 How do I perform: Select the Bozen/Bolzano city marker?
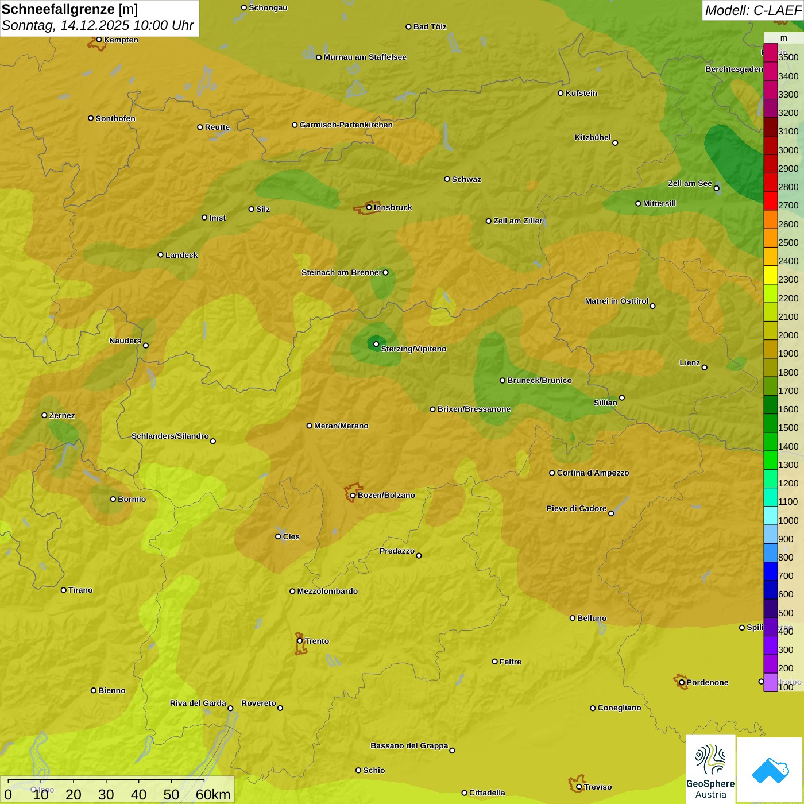[353, 495]
